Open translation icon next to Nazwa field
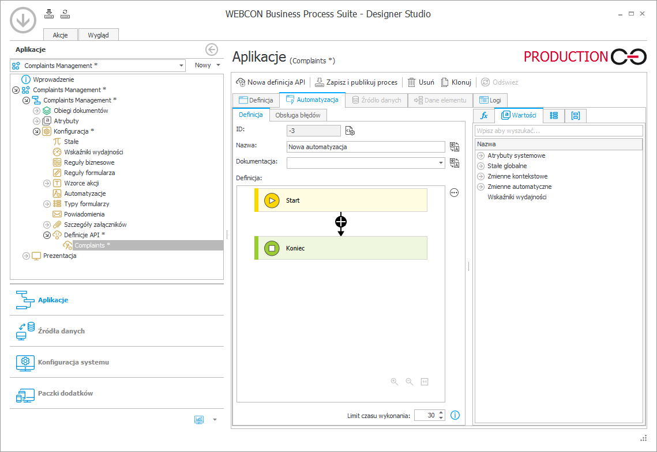657x452 pixels. point(455,147)
